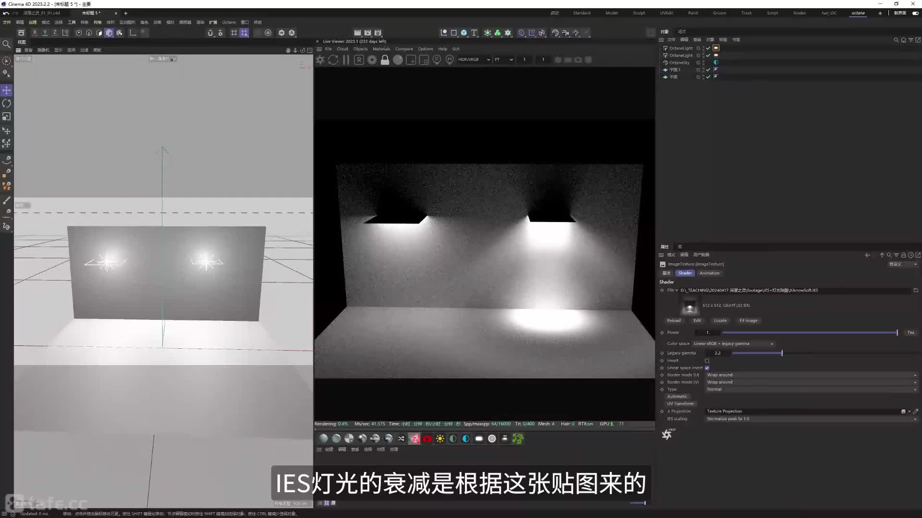Image resolution: width=922 pixels, height=518 pixels.
Task: Click the file path input field
Action: [795, 290]
